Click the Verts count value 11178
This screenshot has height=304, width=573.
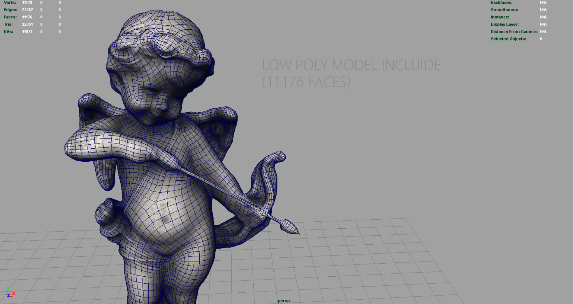(x=27, y=2)
